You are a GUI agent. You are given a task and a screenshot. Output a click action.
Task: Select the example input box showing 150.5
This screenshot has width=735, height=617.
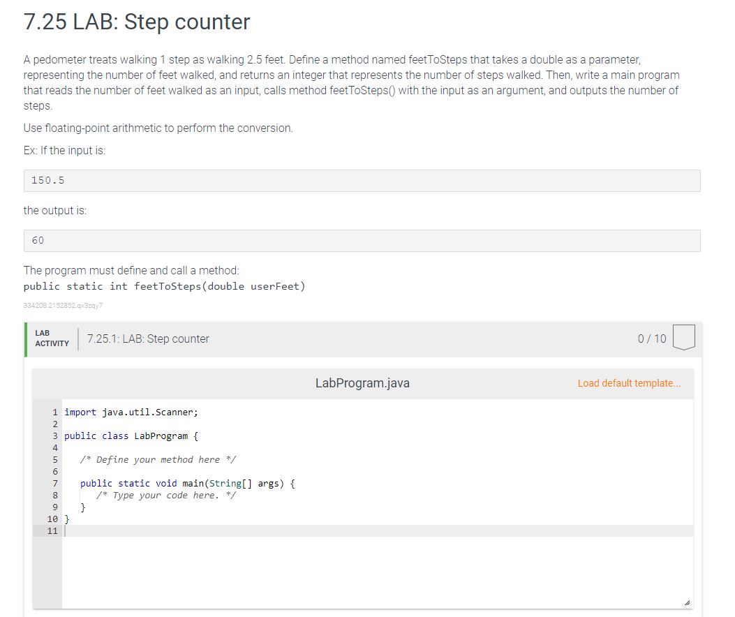tap(362, 180)
